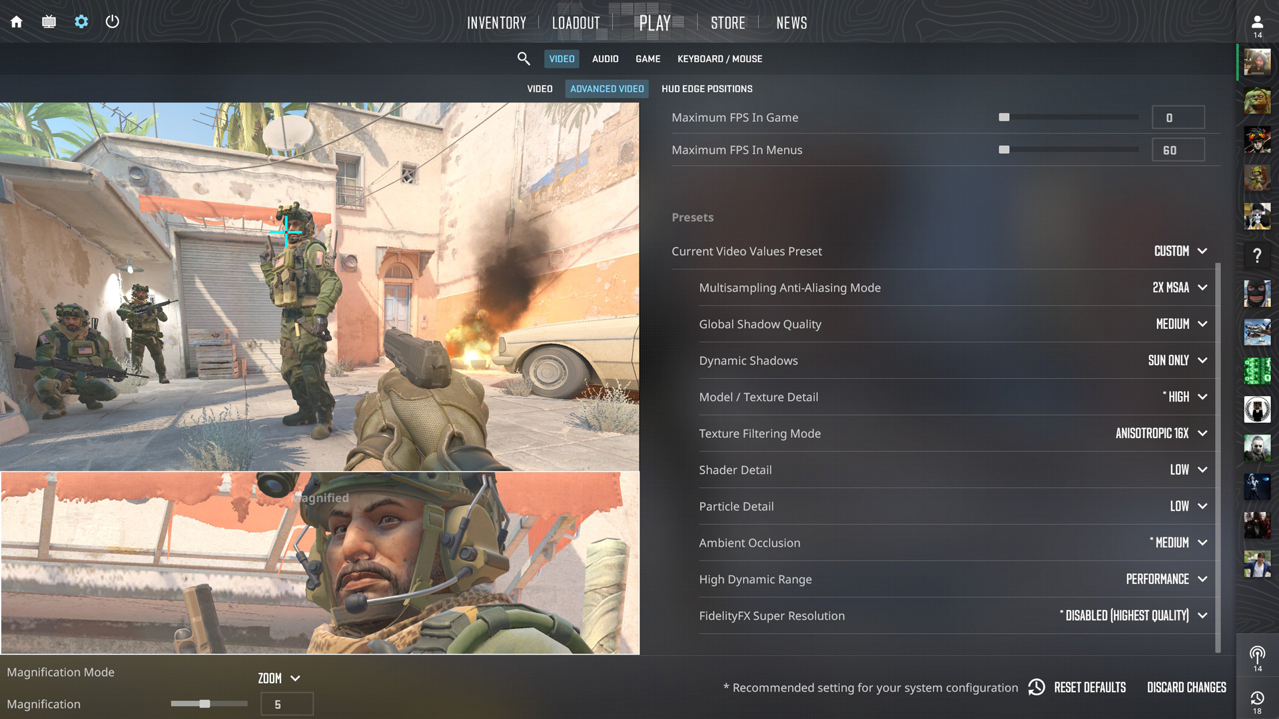
Task: Click the magnified preview image
Action: point(320,563)
